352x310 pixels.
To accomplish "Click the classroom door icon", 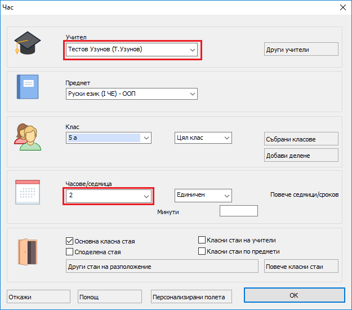I will 27,251.
